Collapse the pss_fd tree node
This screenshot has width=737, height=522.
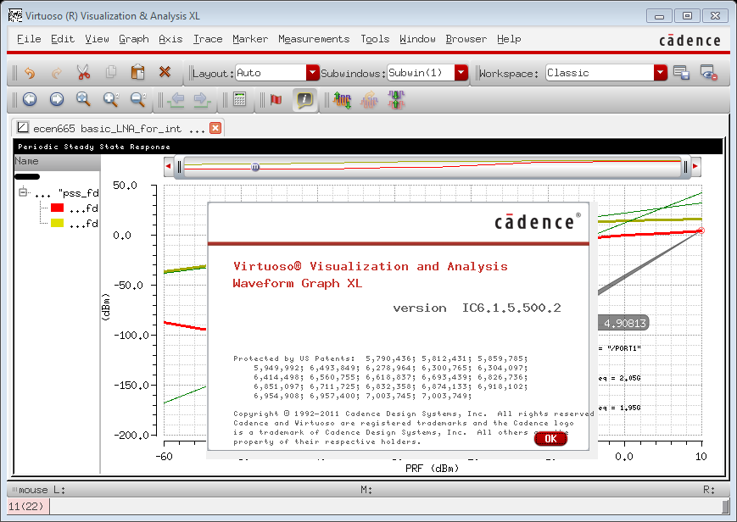(x=23, y=192)
